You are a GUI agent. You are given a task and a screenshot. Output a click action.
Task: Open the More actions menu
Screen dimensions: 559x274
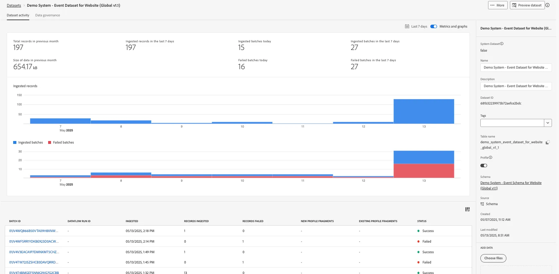[x=498, y=5]
